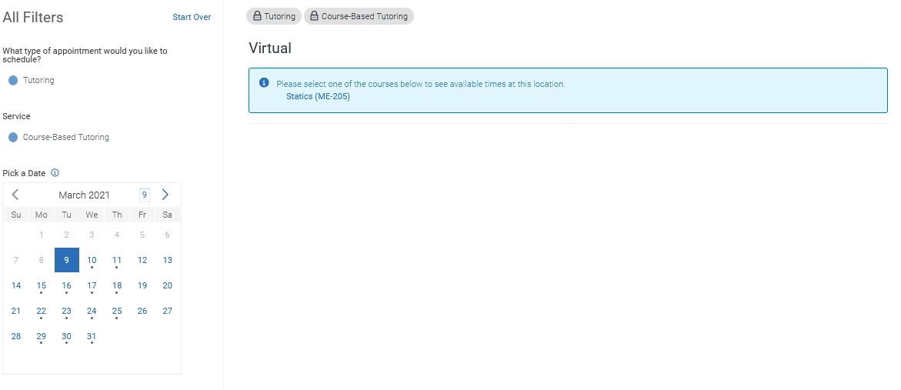The height and width of the screenshot is (390, 901).
Task: Click the lock icon on Tutoring chip
Action: [257, 16]
